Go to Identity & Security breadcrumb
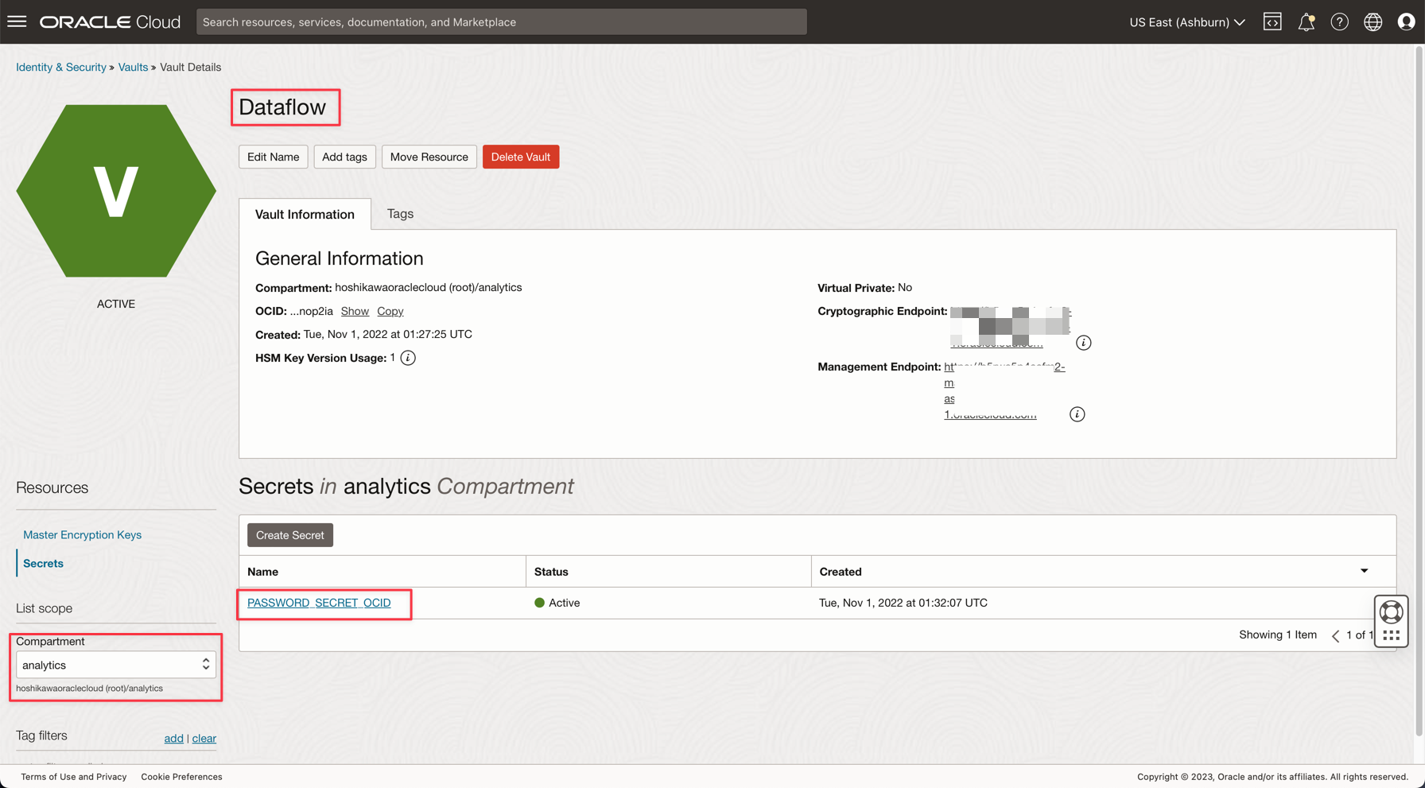This screenshot has height=788, width=1425. coord(61,67)
